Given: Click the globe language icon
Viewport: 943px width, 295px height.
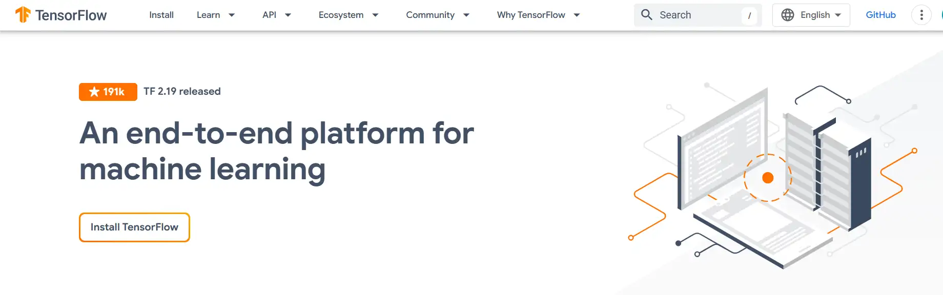Looking at the screenshot, I should 788,15.
